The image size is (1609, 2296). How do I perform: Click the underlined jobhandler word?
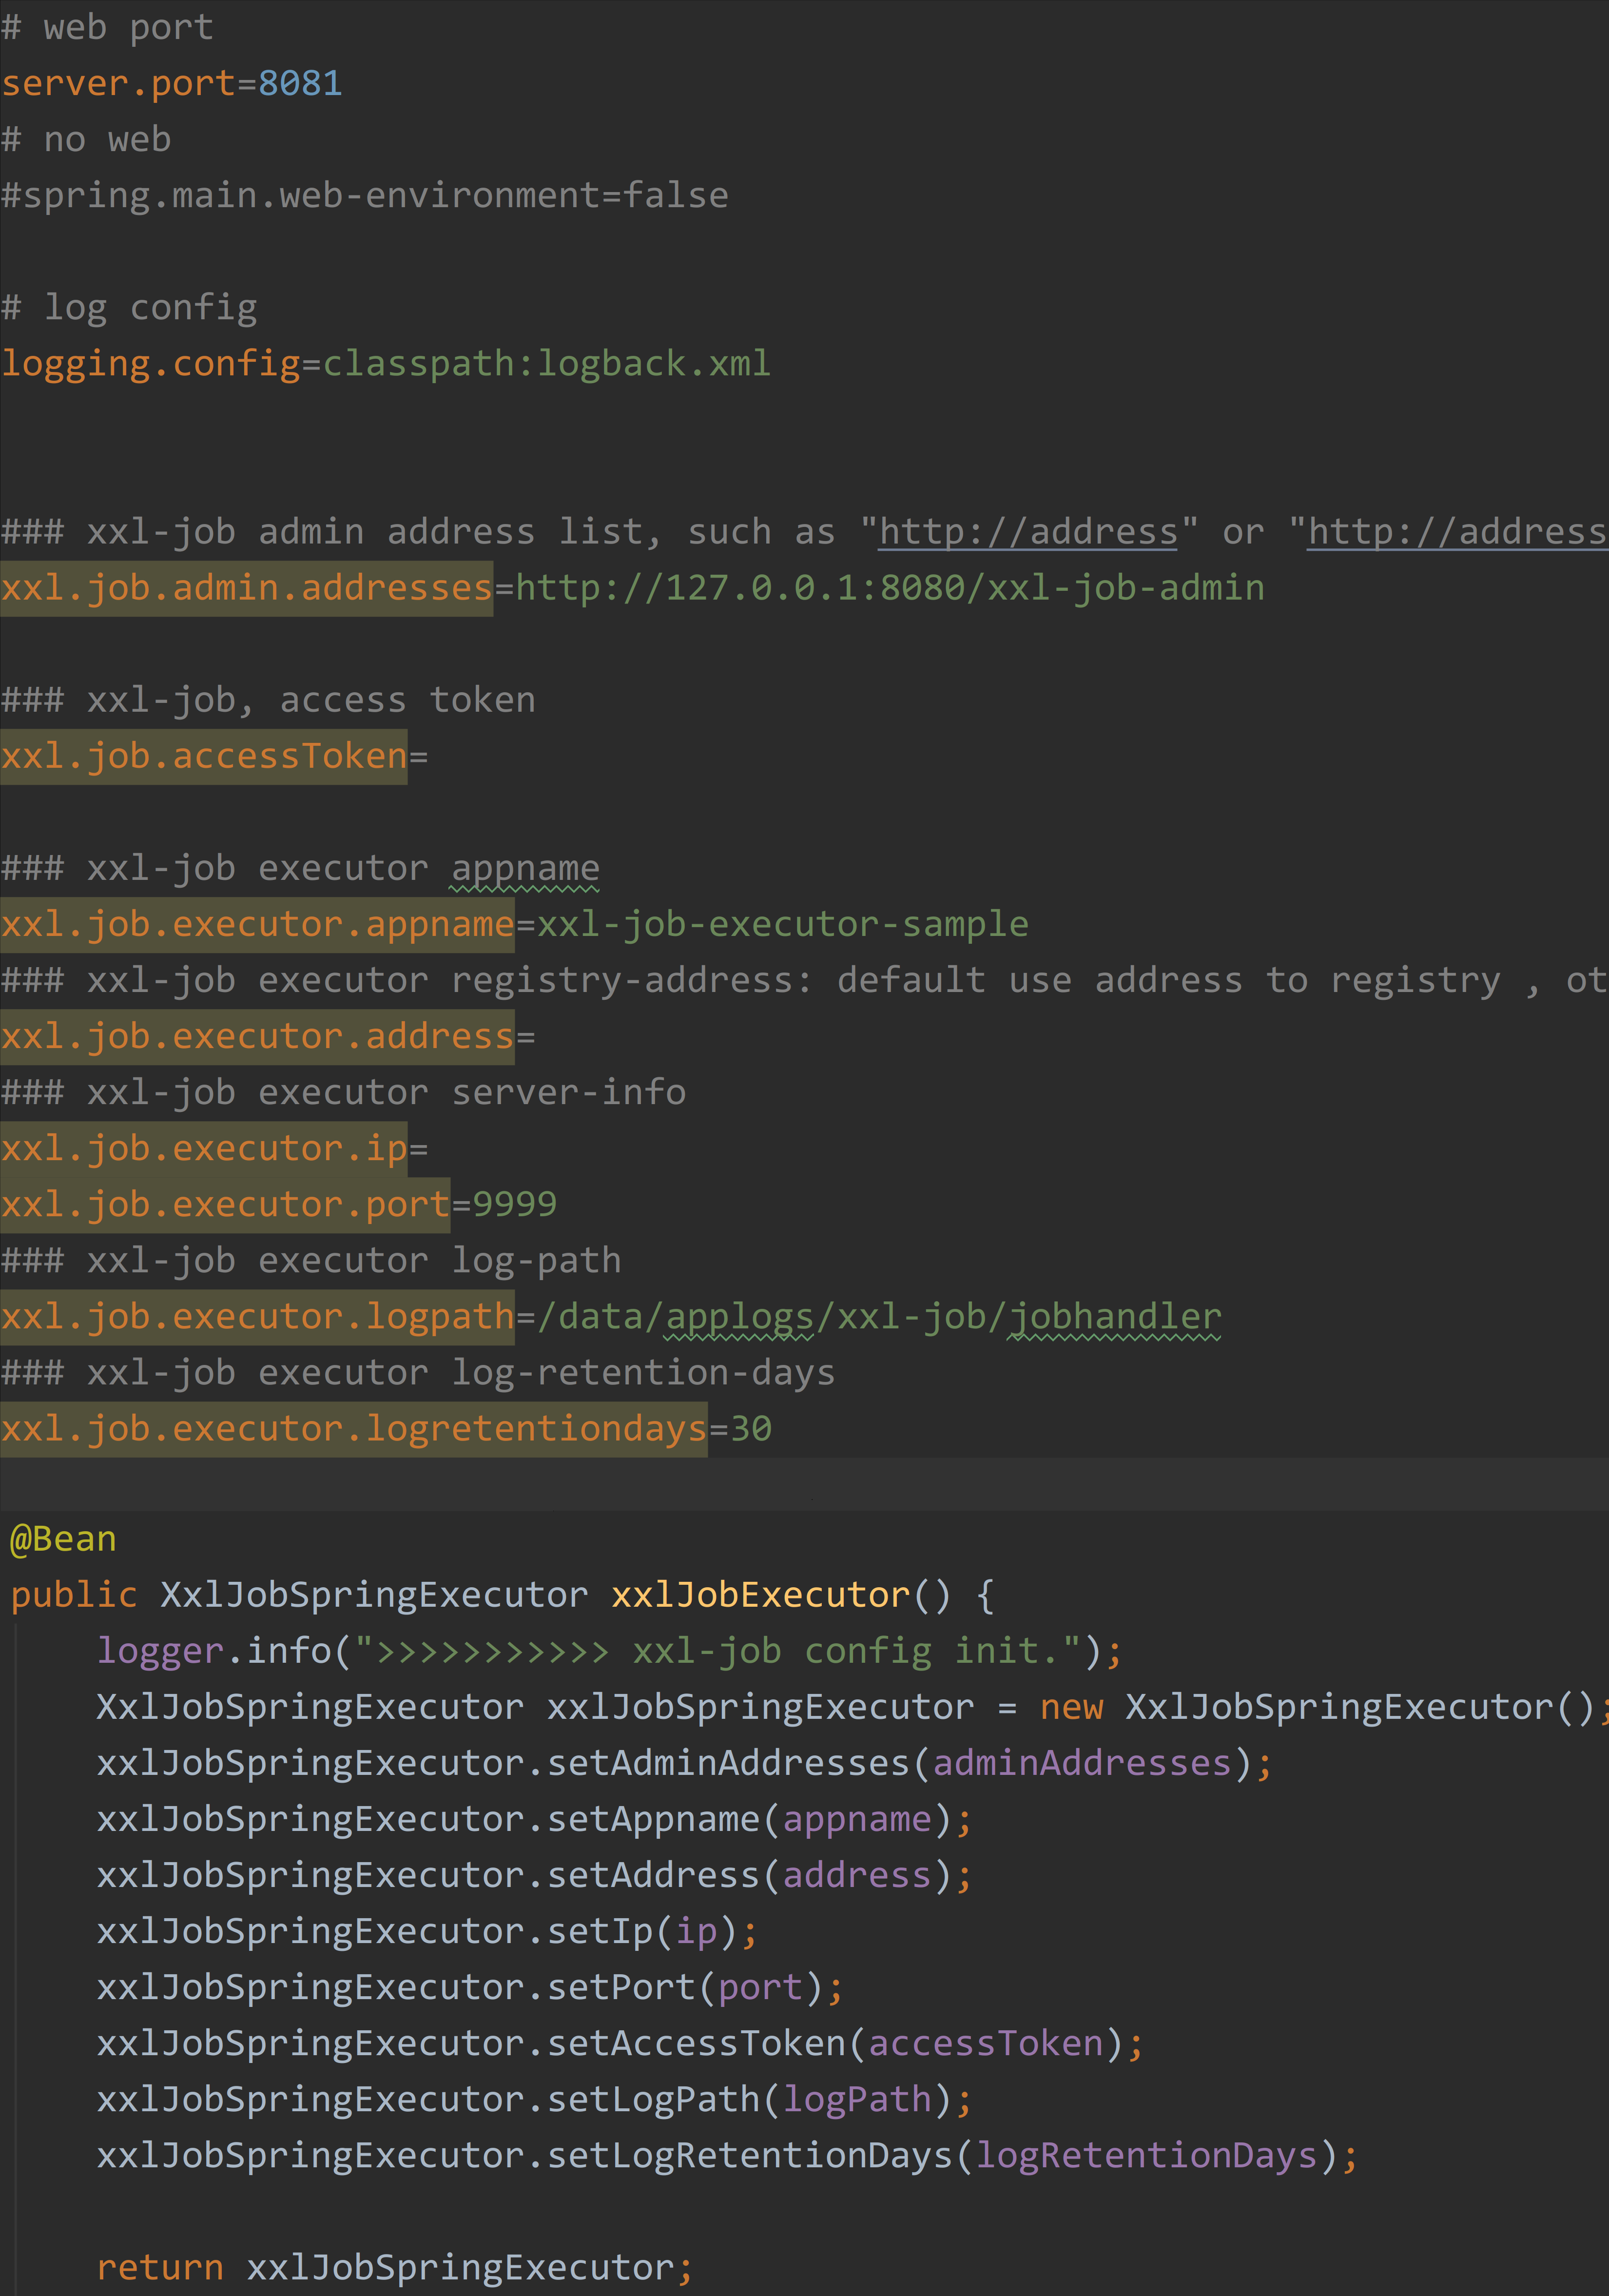1113,1316
